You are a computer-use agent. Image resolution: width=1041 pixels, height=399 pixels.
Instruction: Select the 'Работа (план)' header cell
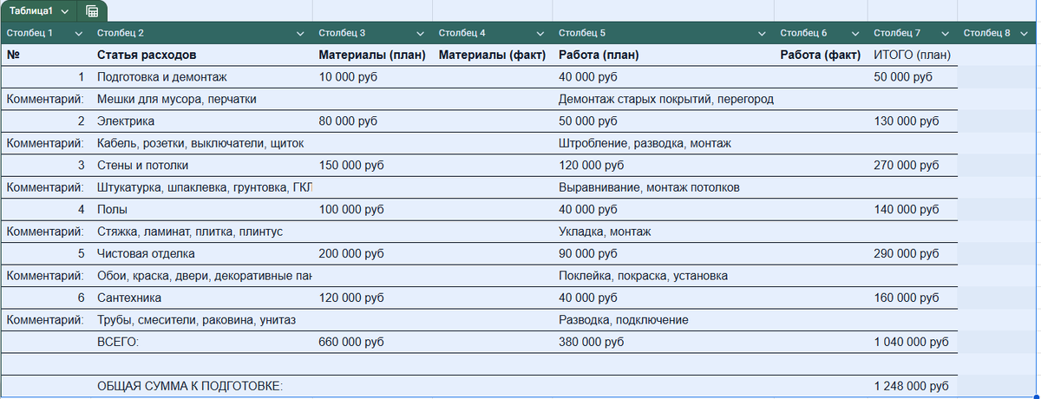click(664, 55)
